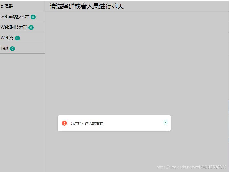Click the warning exclamation inside the toast
The image size is (229, 172).
tap(64, 123)
